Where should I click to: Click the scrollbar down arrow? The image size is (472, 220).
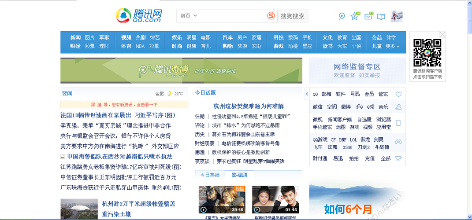tap(469, 217)
